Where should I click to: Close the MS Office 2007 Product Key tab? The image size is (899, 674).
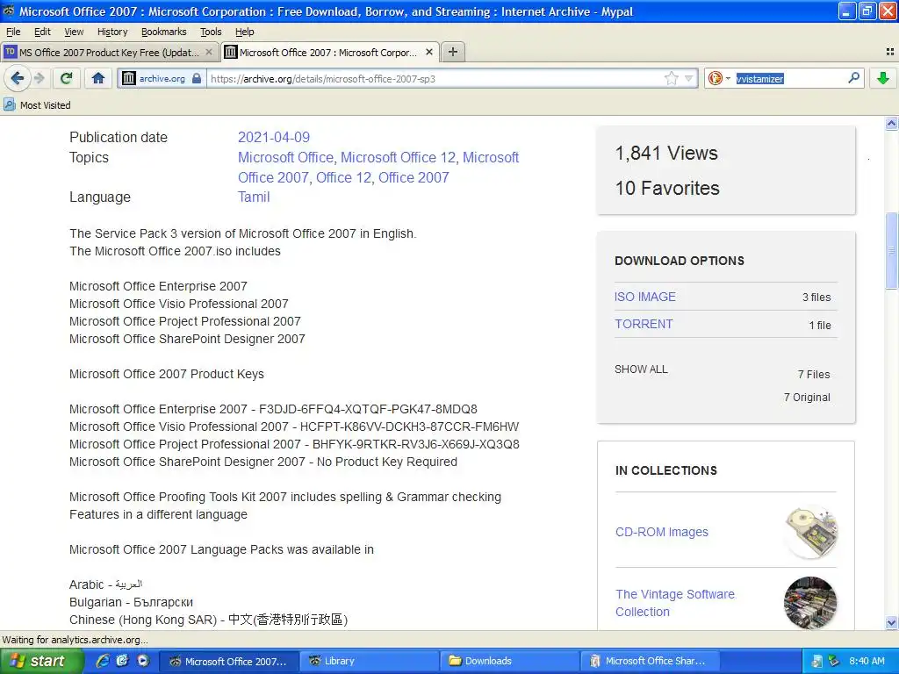tap(209, 52)
